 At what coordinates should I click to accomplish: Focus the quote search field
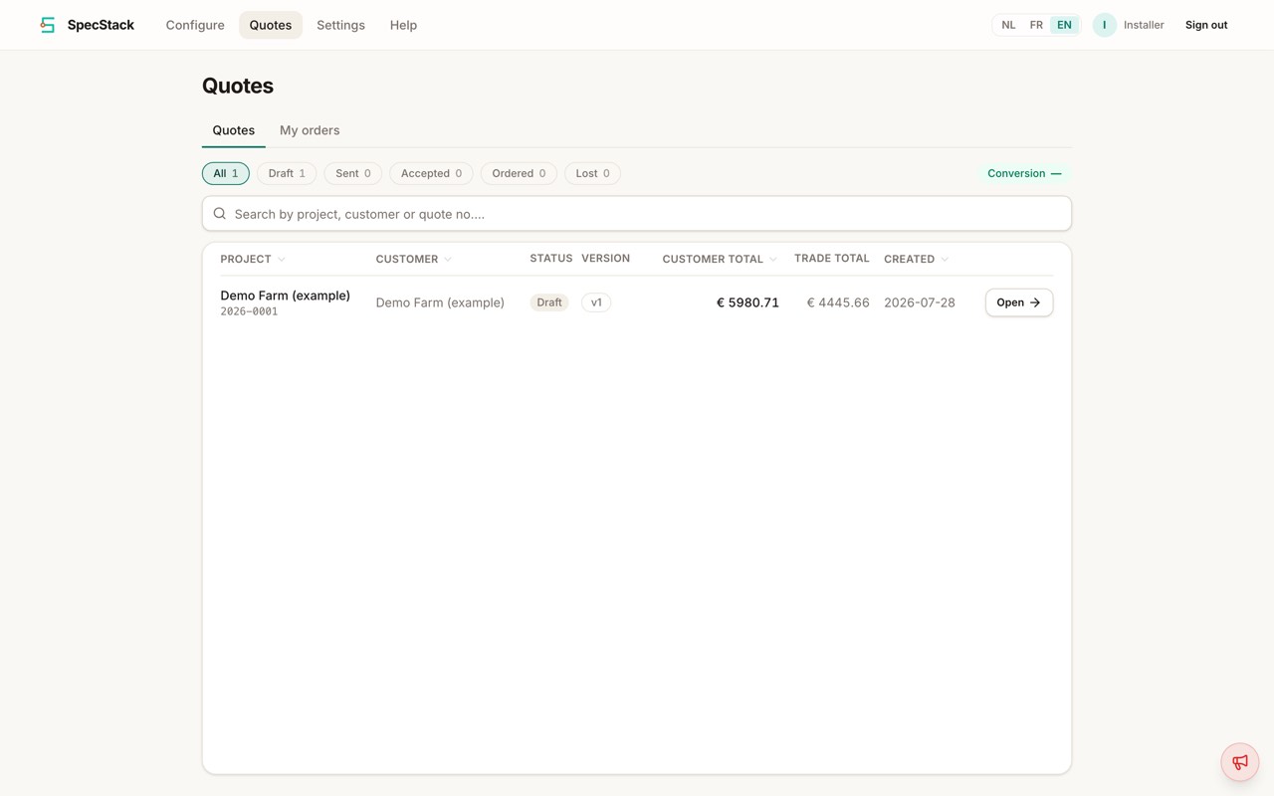pyautogui.click(x=637, y=214)
